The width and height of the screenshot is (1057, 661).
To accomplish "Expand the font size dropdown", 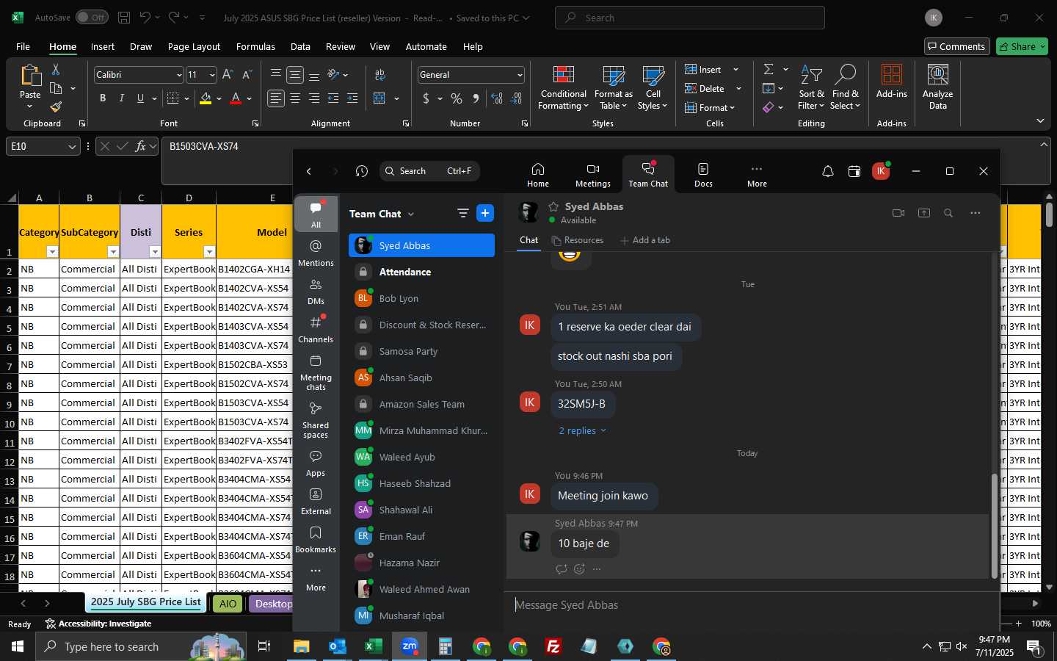I will pos(212,75).
